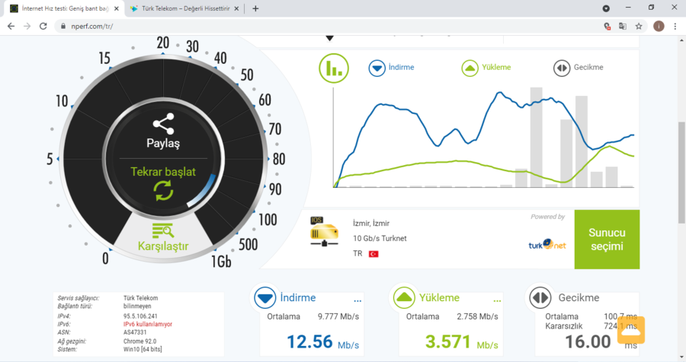Click the latency result 16.00

pyautogui.click(x=588, y=341)
